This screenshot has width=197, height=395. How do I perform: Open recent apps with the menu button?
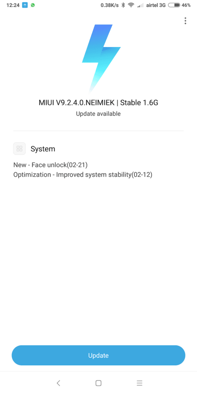(x=139, y=383)
